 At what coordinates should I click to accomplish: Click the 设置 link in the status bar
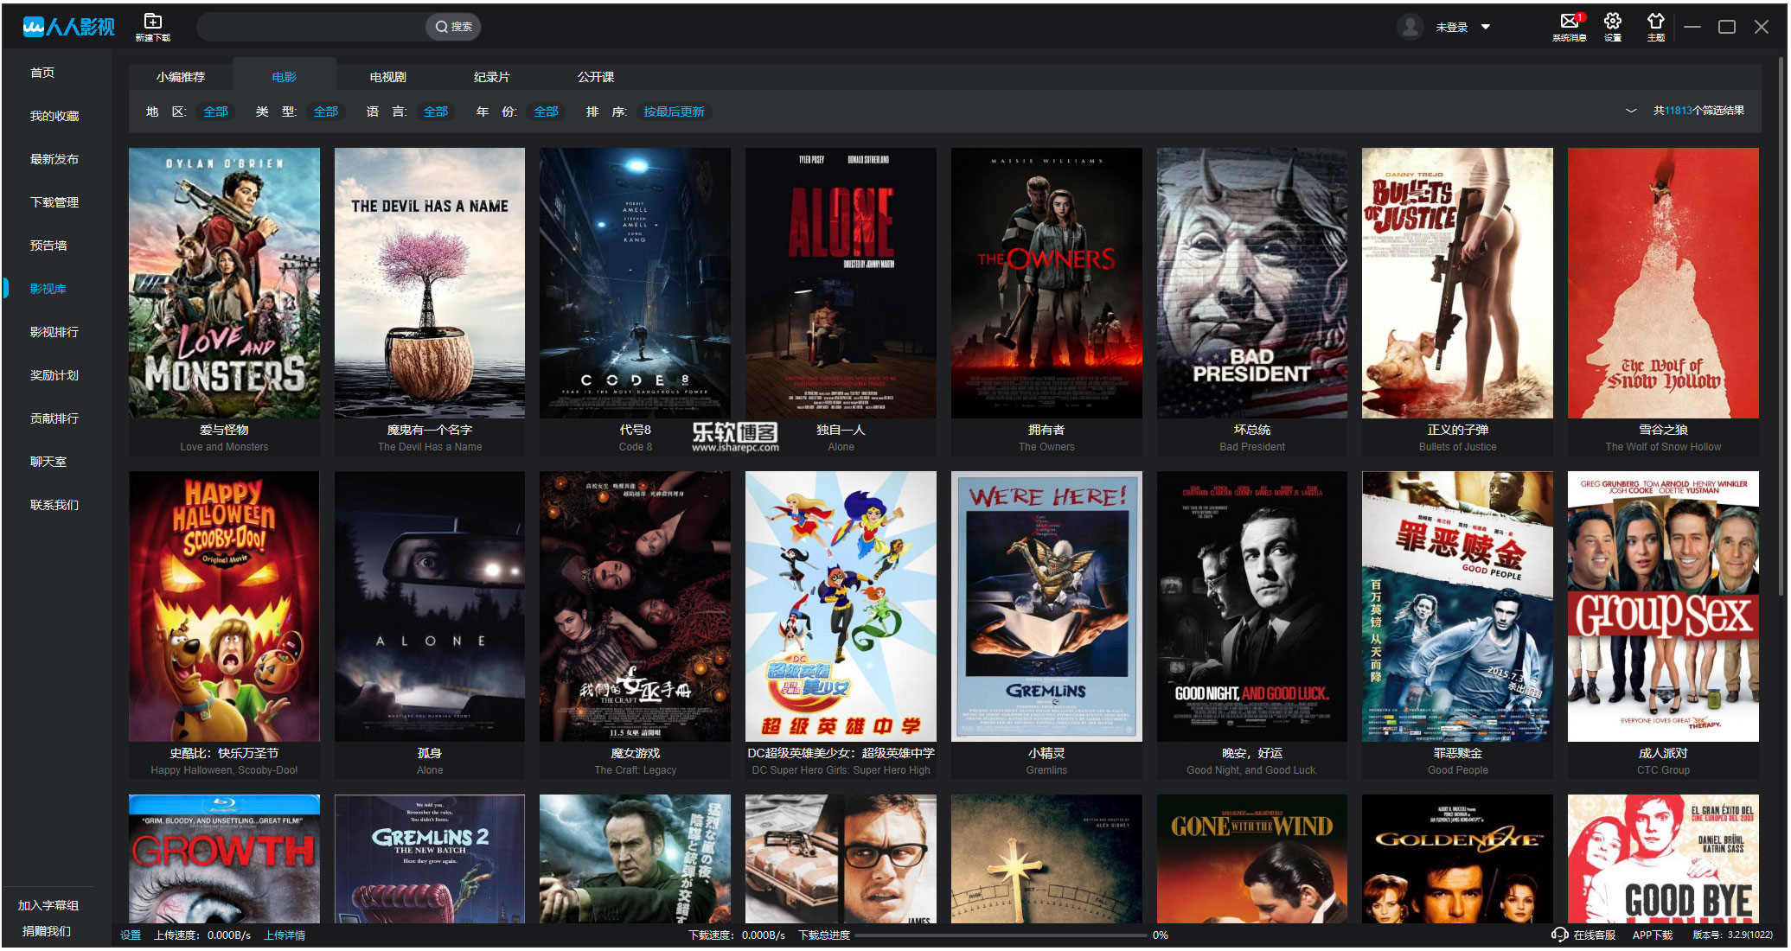coord(131,935)
